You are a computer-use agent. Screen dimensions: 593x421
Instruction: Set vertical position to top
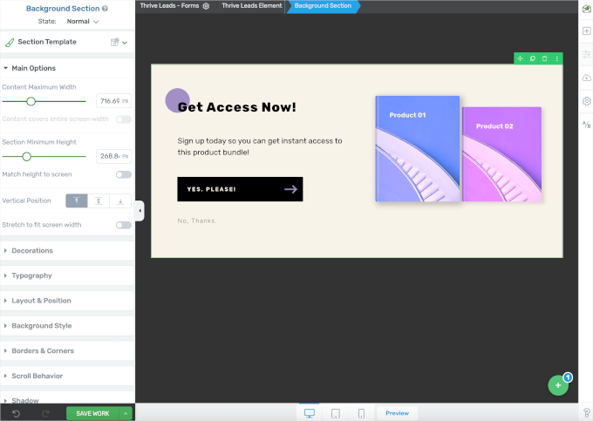coord(77,200)
